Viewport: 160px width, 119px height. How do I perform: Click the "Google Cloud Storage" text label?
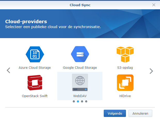80,68
